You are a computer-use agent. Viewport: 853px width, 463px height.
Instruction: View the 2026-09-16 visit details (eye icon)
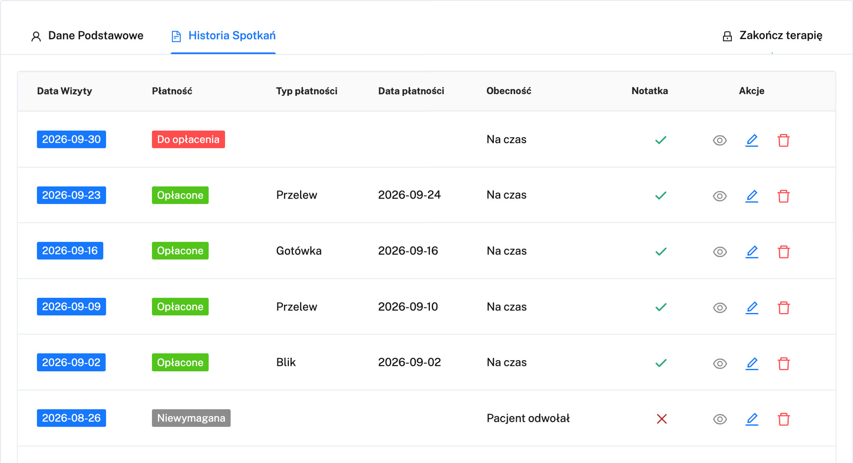pos(720,252)
